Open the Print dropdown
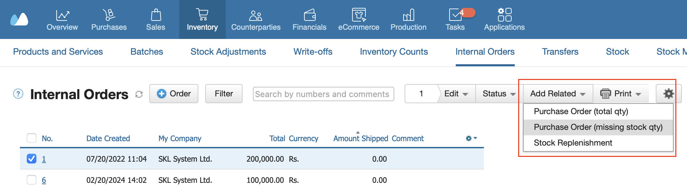Image resolution: width=687 pixels, height=190 pixels. (x=621, y=94)
